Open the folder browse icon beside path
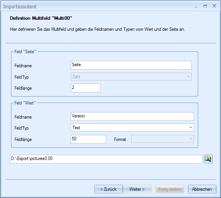The width and height of the screenshot is (221, 198). (208, 159)
